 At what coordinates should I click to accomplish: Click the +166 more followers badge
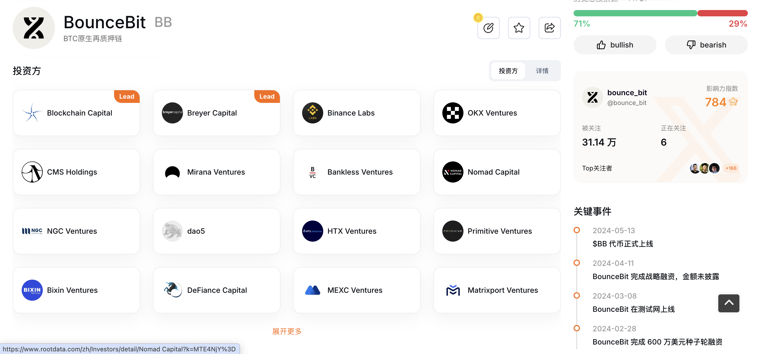[x=731, y=168]
